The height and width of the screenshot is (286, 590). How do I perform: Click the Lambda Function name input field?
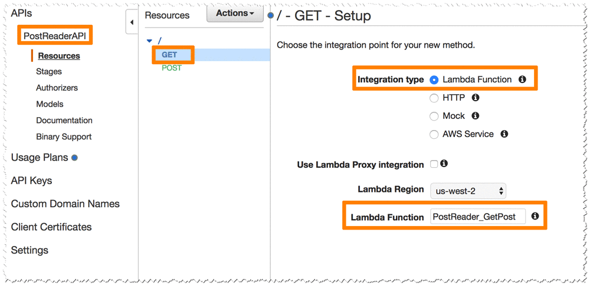point(477,217)
